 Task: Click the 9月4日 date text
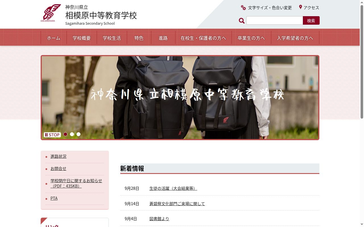point(131,219)
